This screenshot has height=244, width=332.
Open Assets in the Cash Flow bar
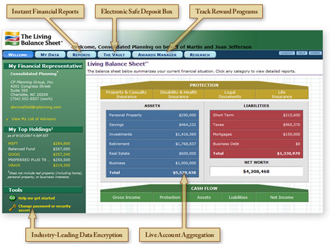[x=204, y=197]
